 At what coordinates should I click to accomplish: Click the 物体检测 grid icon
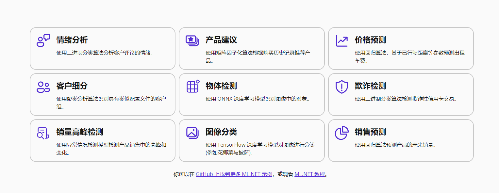point(192,87)
